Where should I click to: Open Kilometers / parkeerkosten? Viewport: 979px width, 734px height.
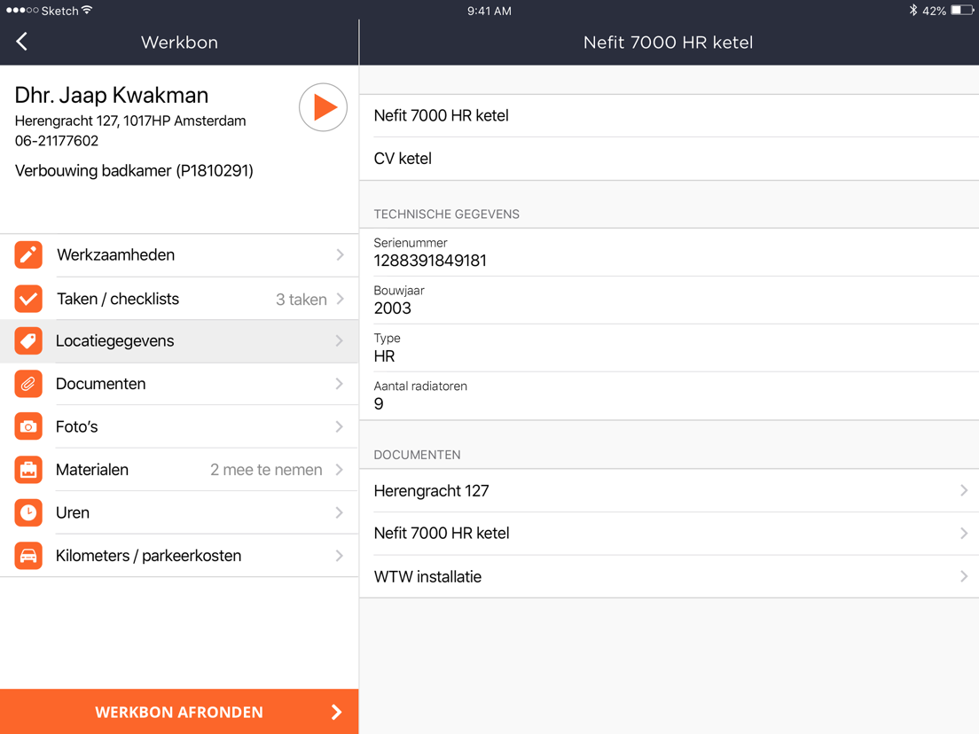click(179, 556)
